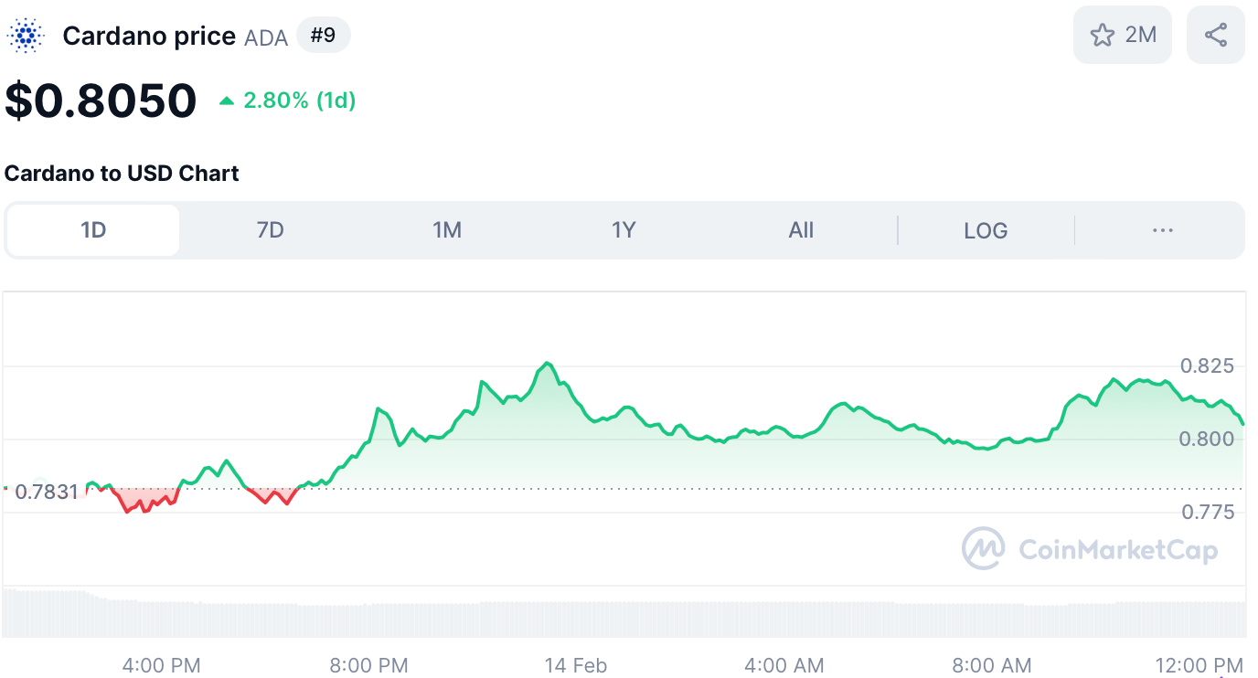Click the 2M watchlist count button
Image resolution: width=1258 pixels, height=678 pixels.
(x=1122, y=34)
